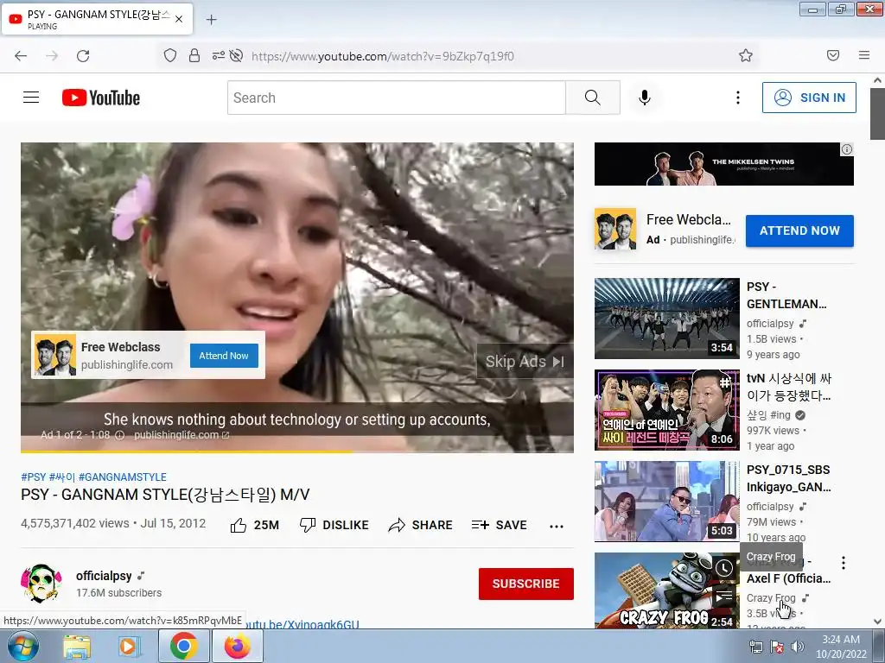Open volume control in system tray
The width and height of the screenshot is (885, 663).
click(797, 647)
